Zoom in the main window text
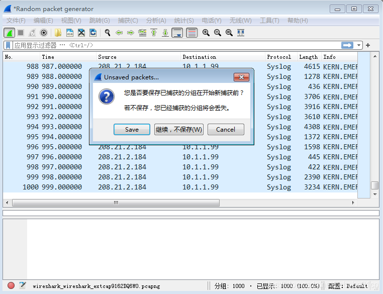The height and width of the screenshot is (294, 383). click(206, 33)
